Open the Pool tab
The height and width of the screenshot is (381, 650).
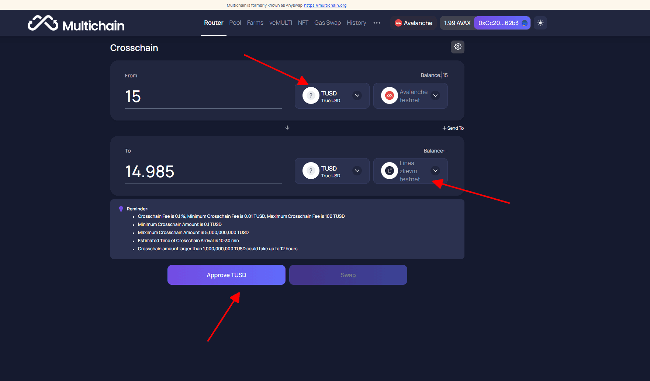click(235, 23)
